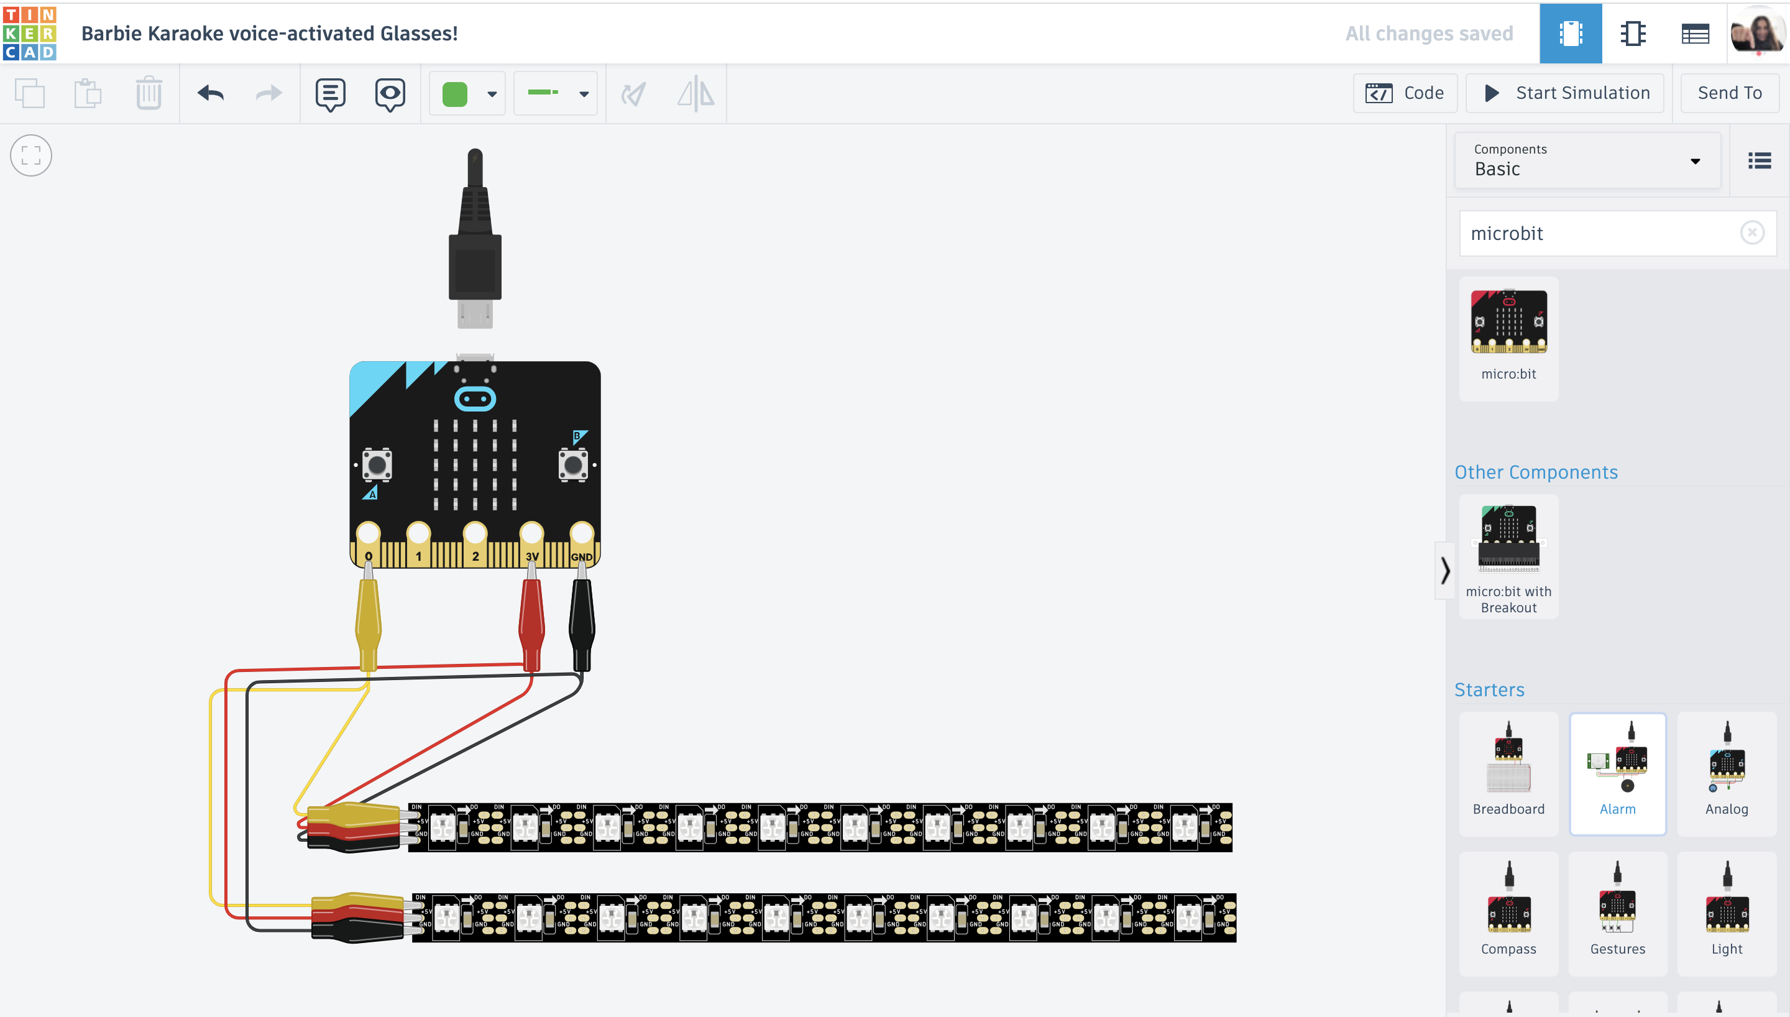Click the flip/mirror icon
1790x1017 pixels.
point(696,92)
